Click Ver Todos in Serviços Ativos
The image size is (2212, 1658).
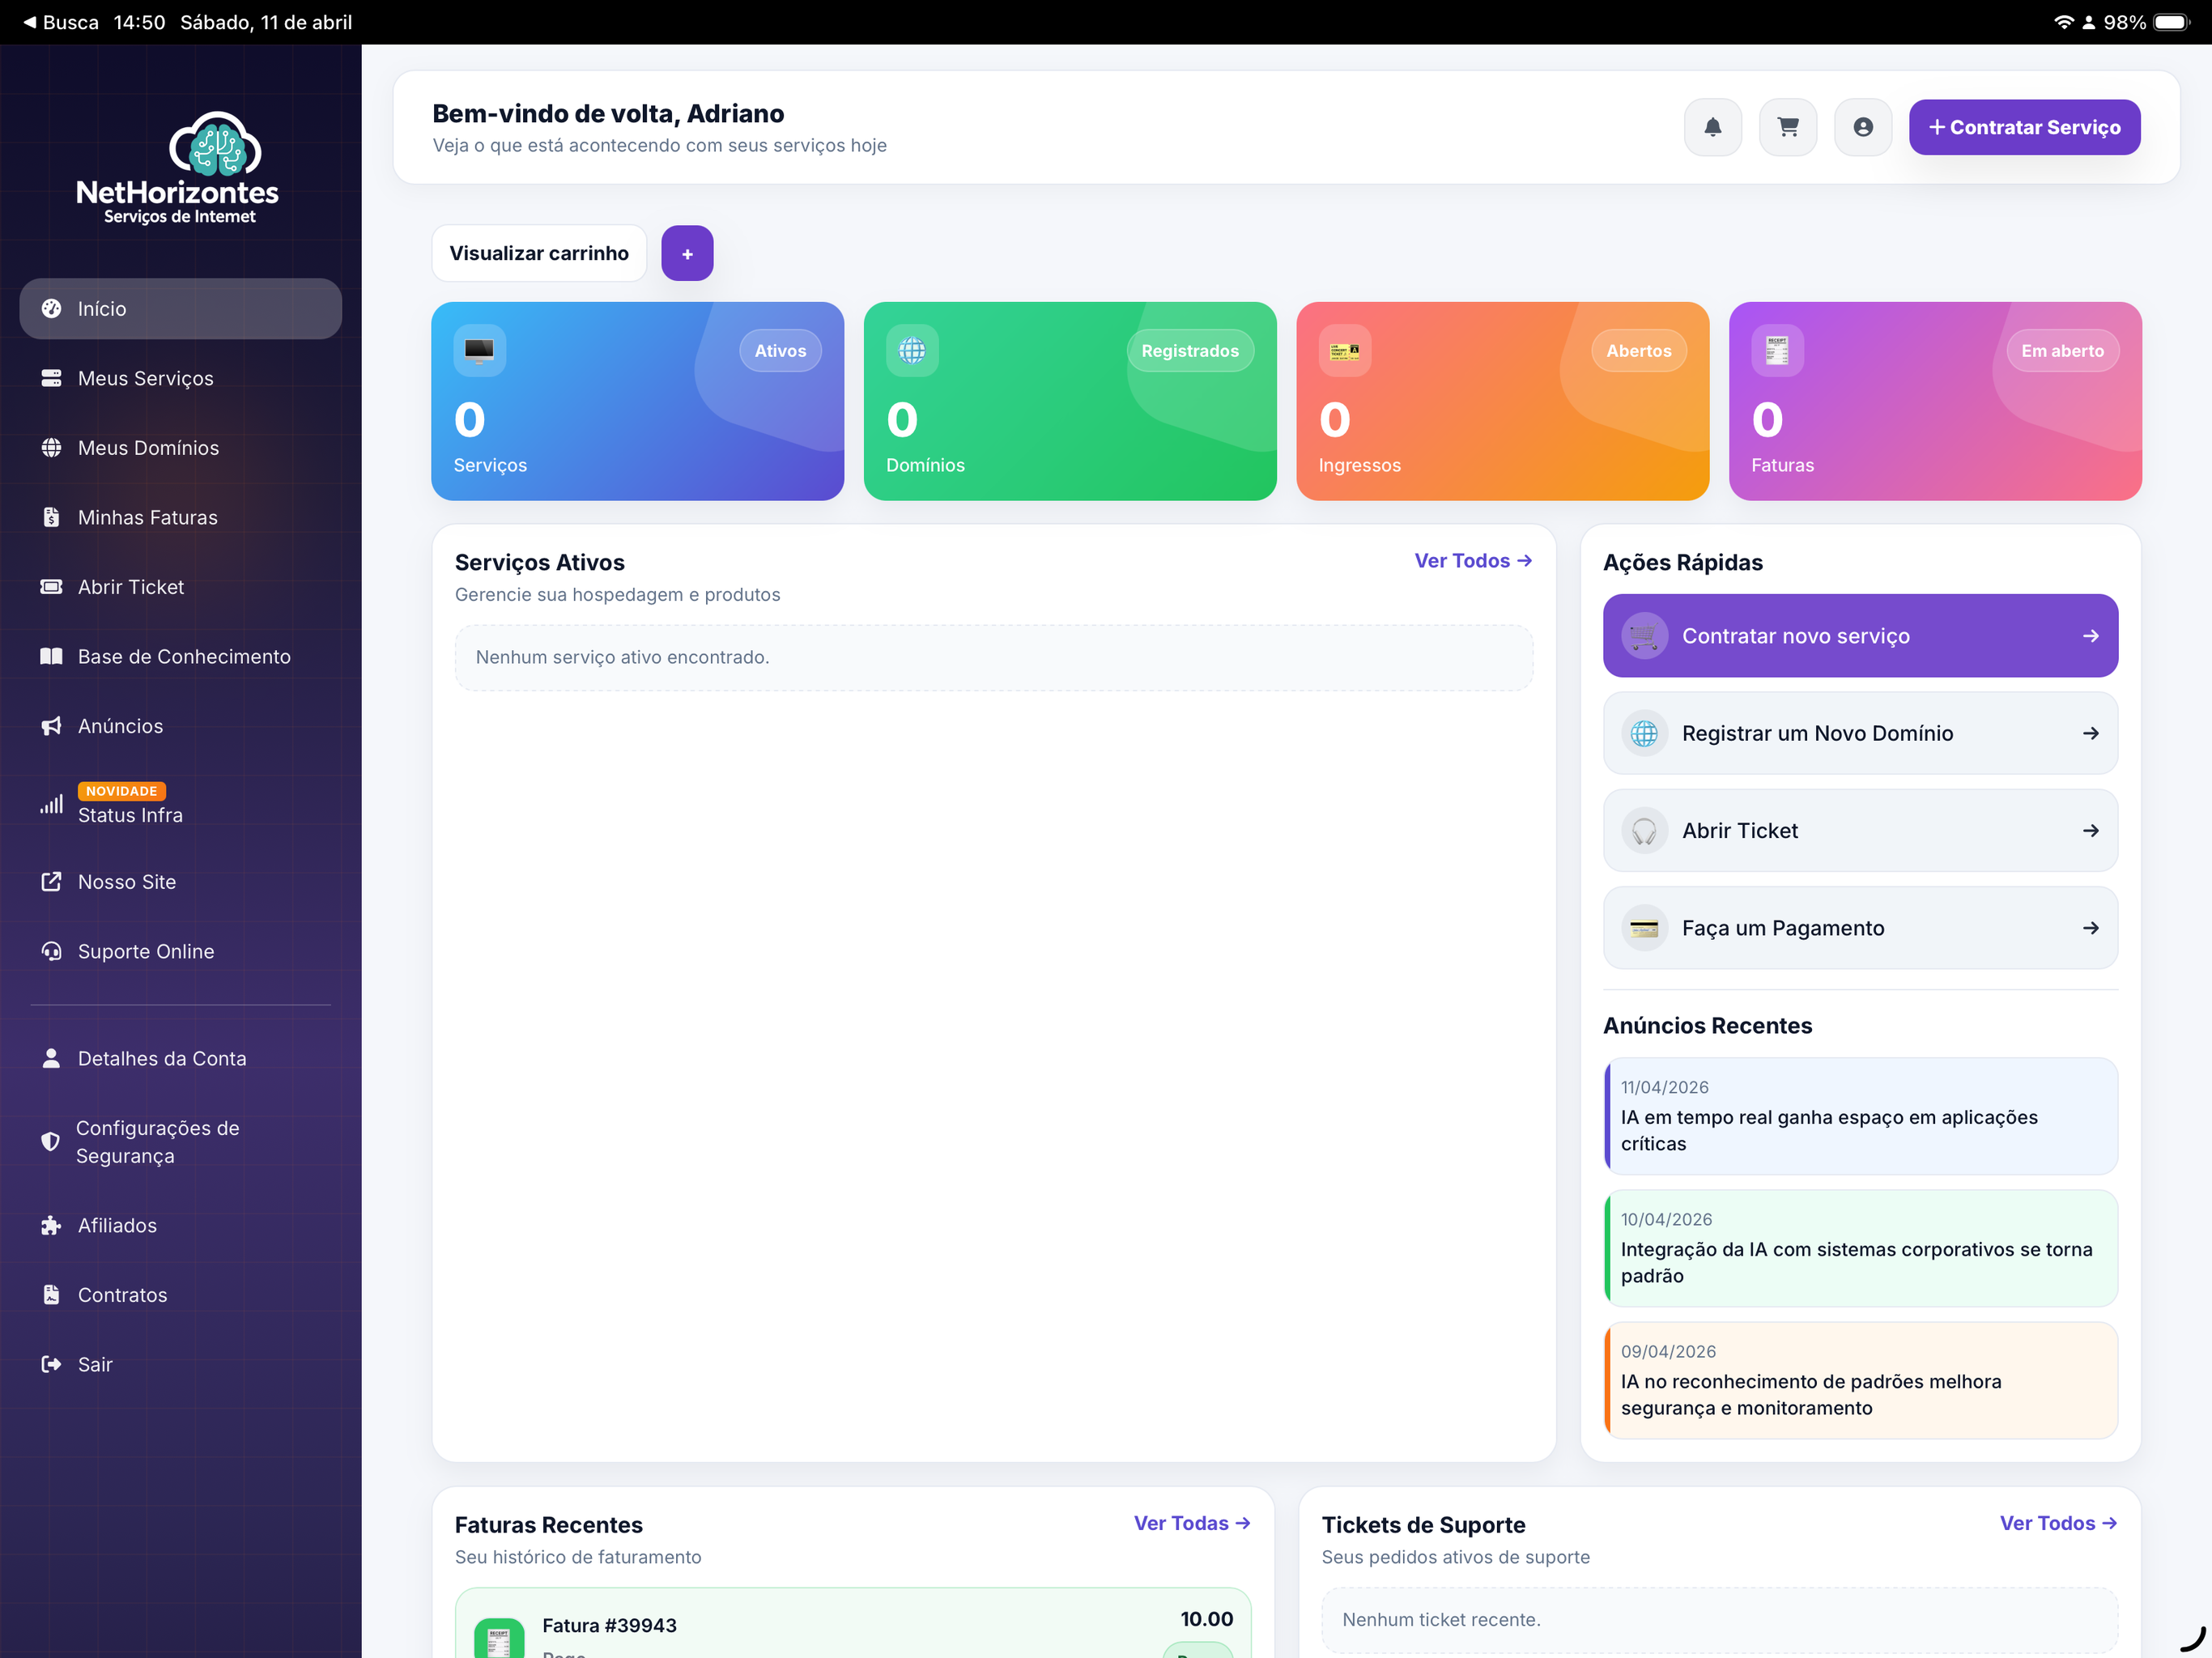pyautogui.click(x=1472, y=561)
